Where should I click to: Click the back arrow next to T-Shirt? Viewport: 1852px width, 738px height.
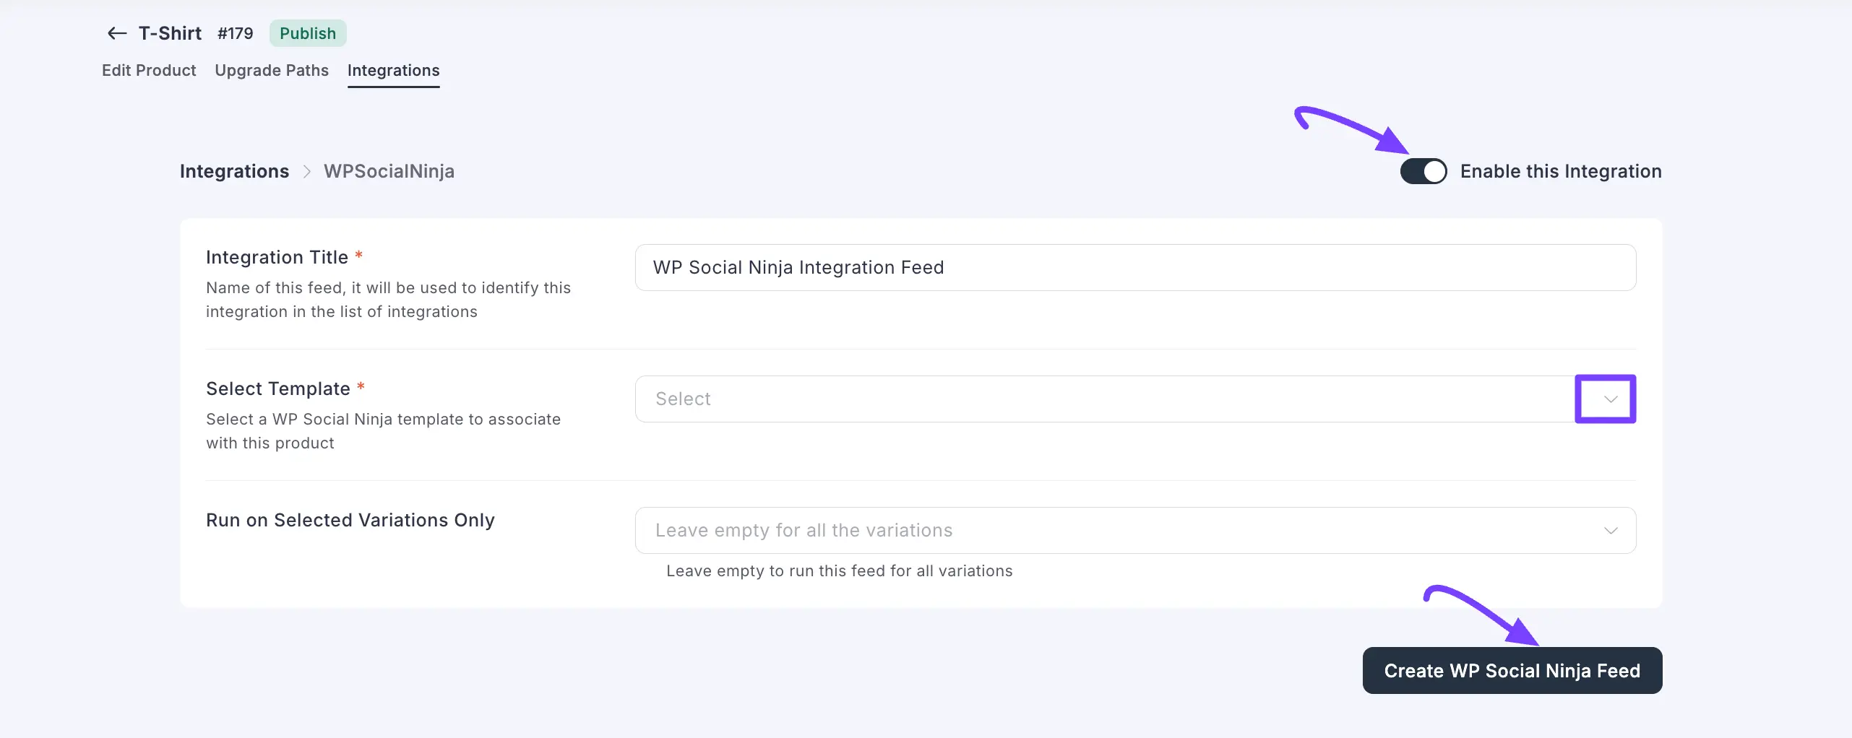pyautogui.click(x=116, y=33)
